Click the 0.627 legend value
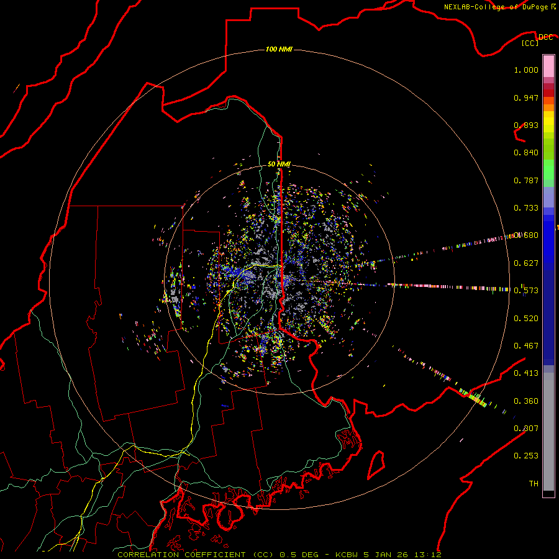Image resolution: width=559 pixels, height=559 pixels. [x=526, y=263]
